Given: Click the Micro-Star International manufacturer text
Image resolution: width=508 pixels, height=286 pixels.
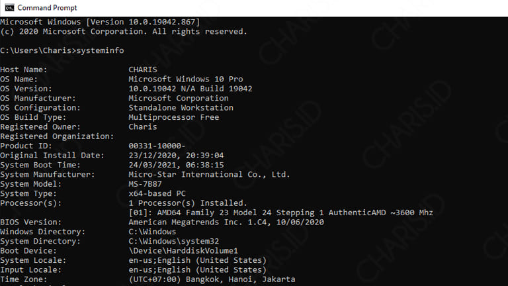Looking at the screenshot, I should 209,175.
